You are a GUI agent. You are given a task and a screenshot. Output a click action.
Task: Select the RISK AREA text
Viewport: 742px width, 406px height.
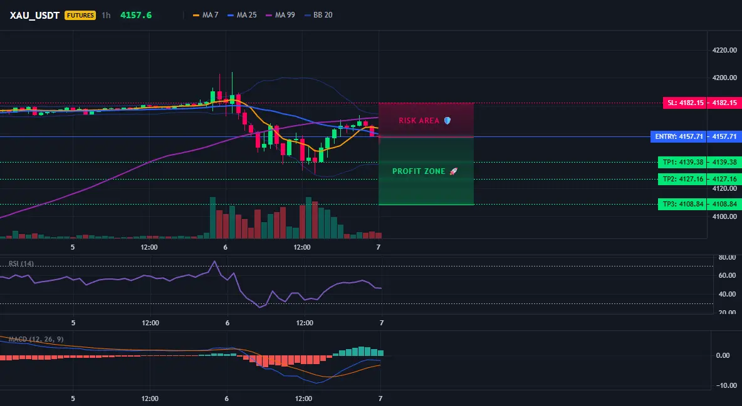419,121
